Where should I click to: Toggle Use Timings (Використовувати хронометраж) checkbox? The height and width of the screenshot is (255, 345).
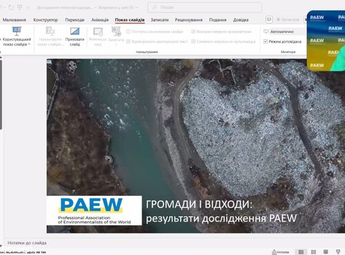click(x=193, y=32)
